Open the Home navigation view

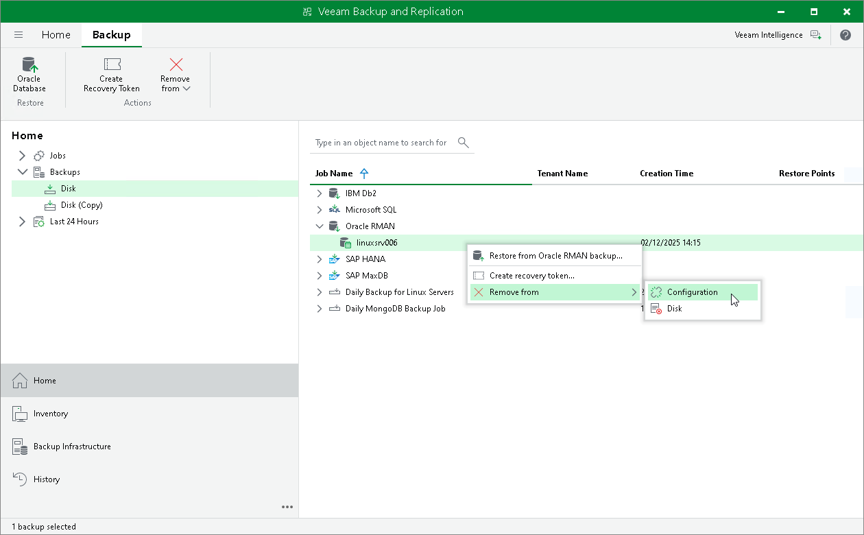(x=149, y=381)
